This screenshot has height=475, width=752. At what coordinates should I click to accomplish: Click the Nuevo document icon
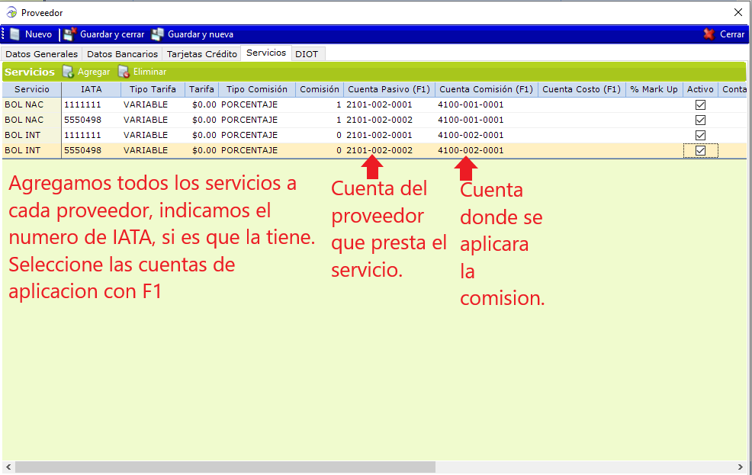point(14,34)
